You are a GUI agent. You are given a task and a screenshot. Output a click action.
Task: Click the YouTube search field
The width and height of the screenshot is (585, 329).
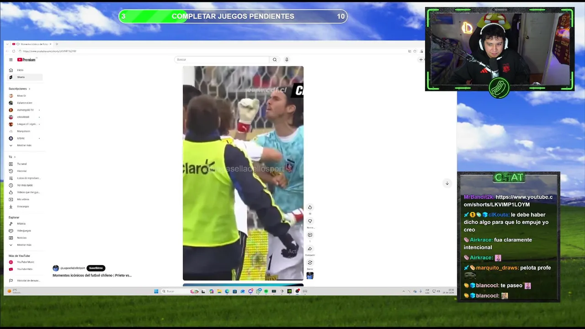tap(222, 59)
